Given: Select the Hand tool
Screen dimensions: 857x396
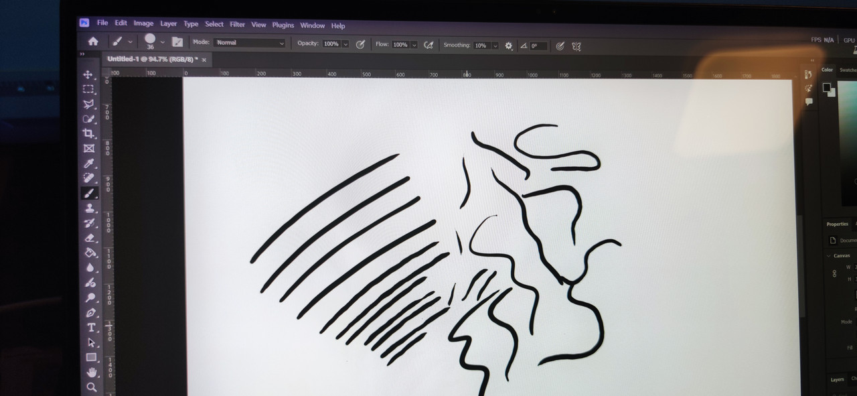Looking at the screenshot, I should 92,372.
